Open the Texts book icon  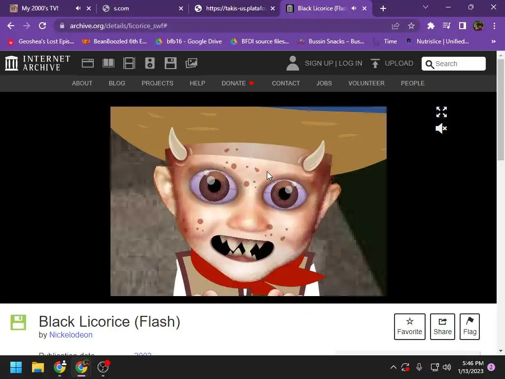[108, 63]
